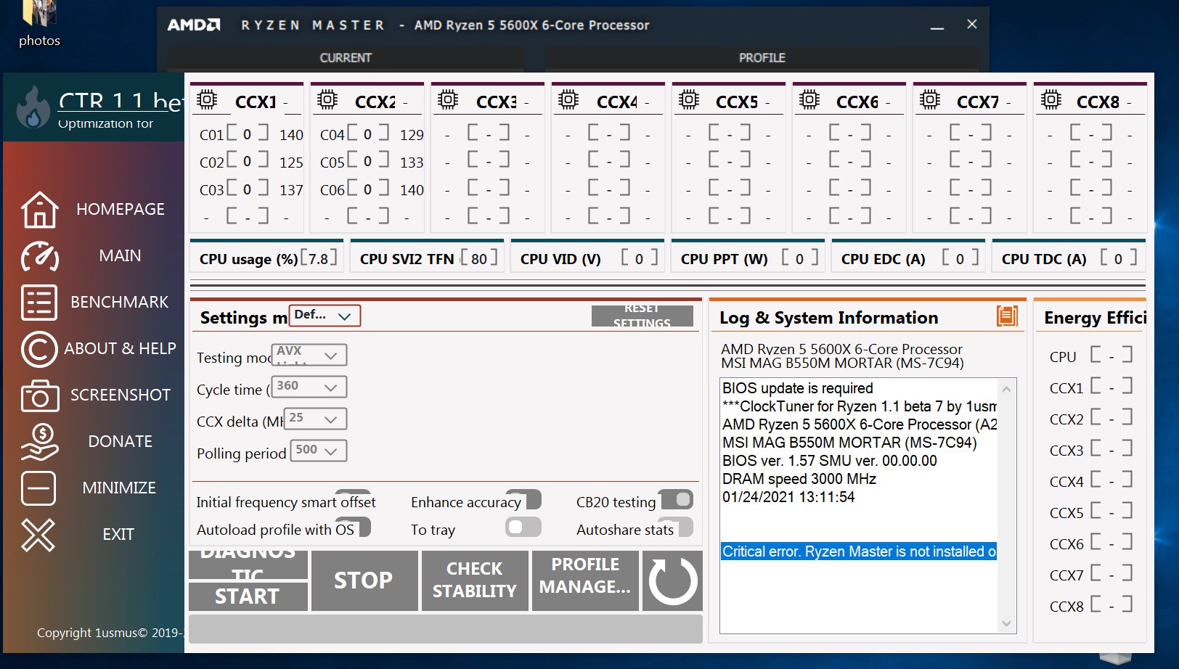Toggle Initial frequency smart offset
The width and height of the screenshot is (1179, 669).
click(x=354, y=498)
